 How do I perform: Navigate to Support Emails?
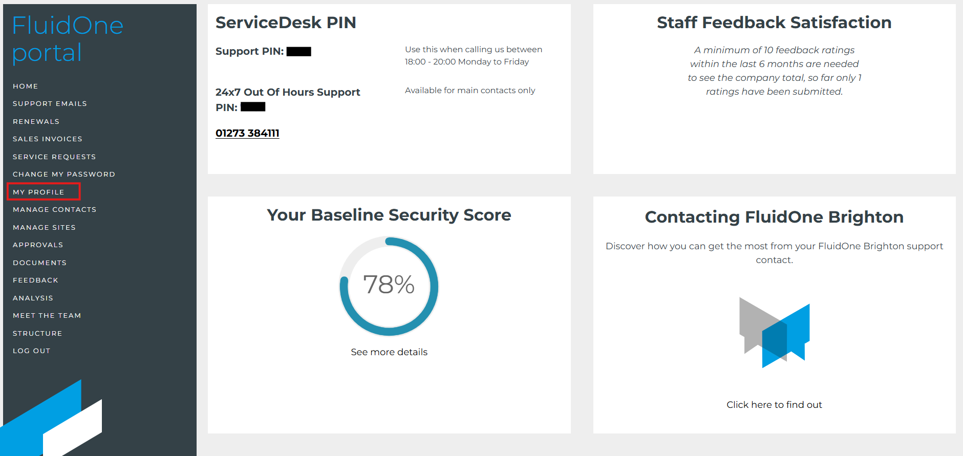pos(50,103)
